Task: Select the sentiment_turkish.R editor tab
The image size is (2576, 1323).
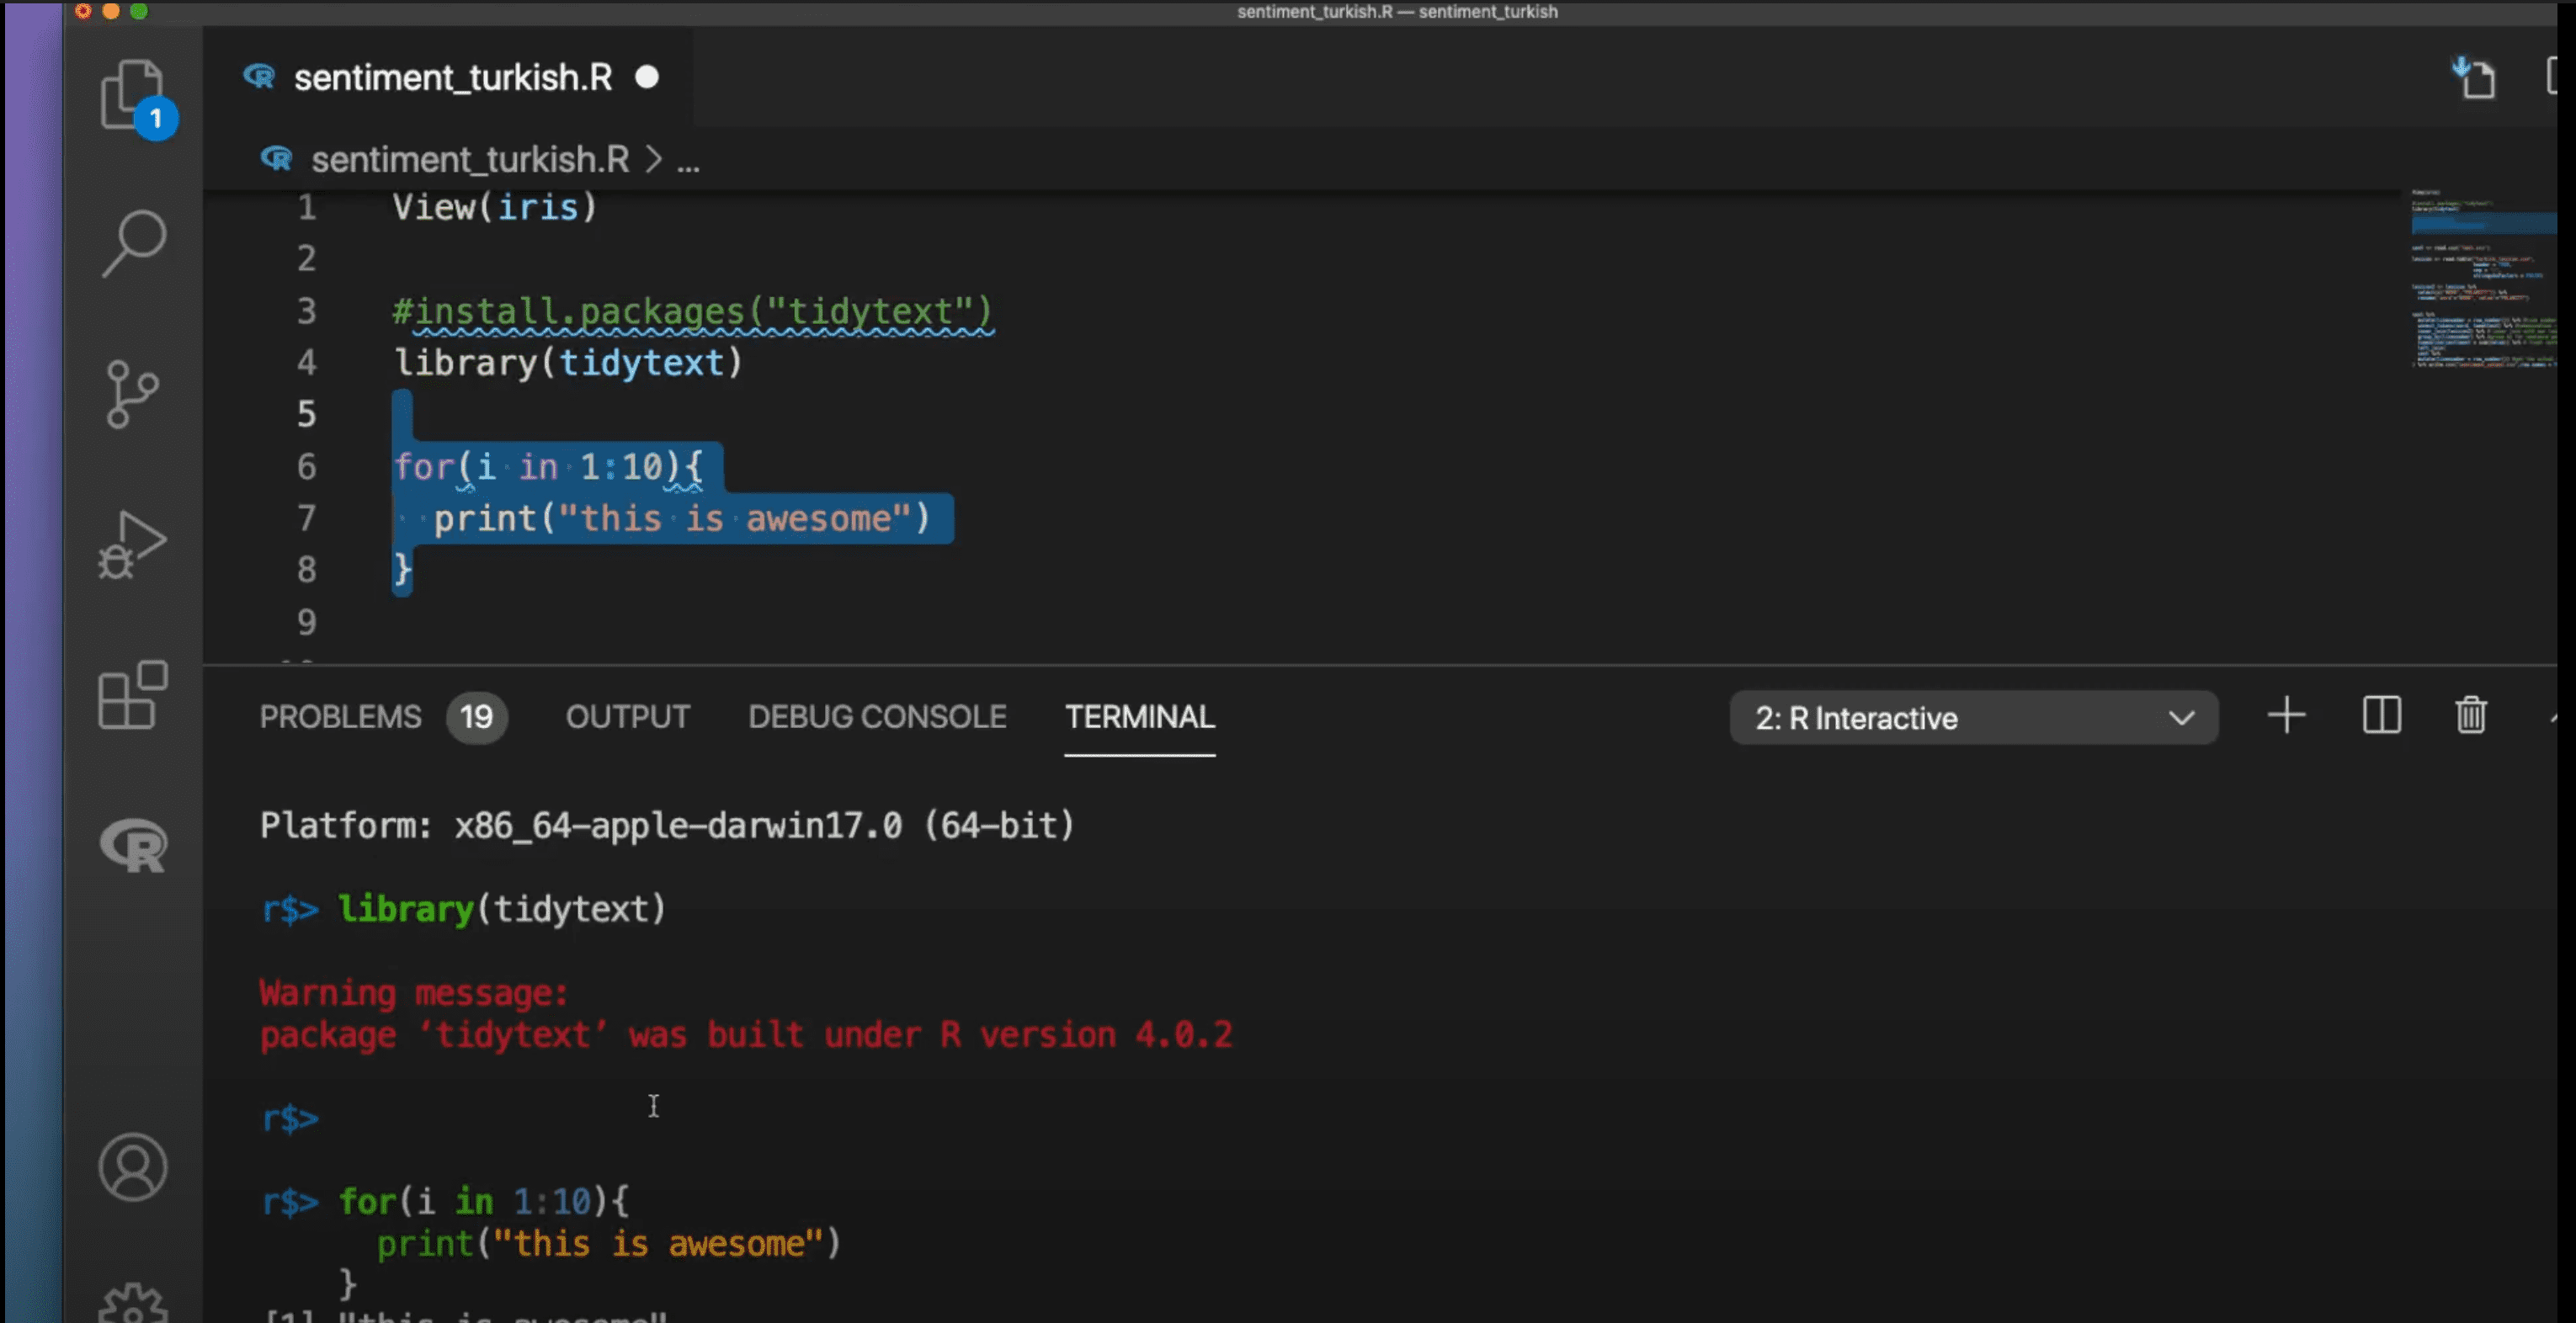Action: point(448,77)
